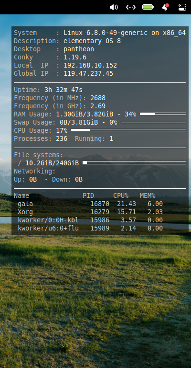Image resolution: width=191 pixels, height=368 pixels.
Task: Click the description value elementary OS 8
Action: [x=92, y=41]
